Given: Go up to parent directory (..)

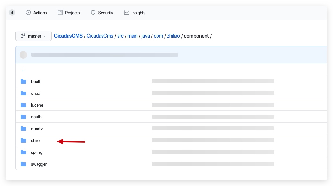Looking at the screenshot, I should (23, 70).
